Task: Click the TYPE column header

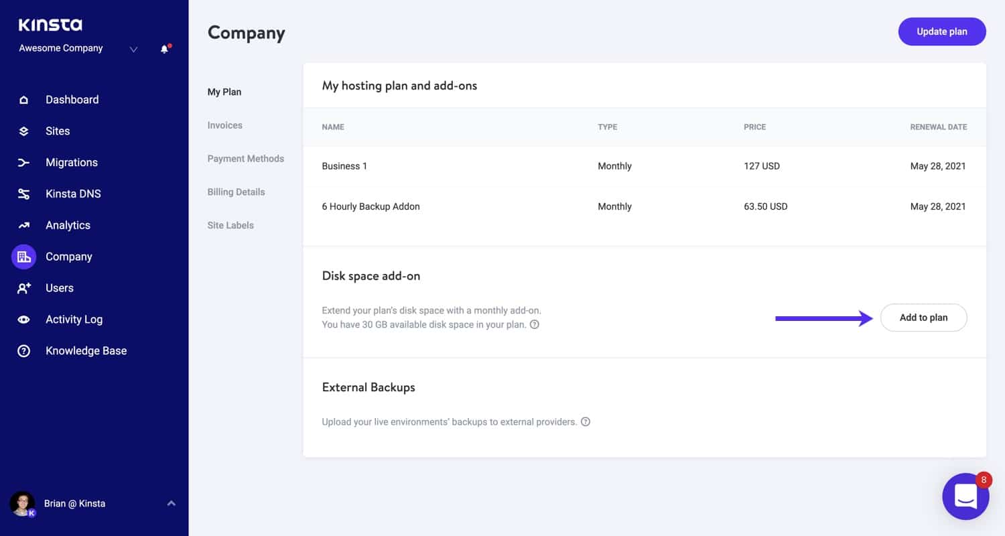Action: [608, 127]
